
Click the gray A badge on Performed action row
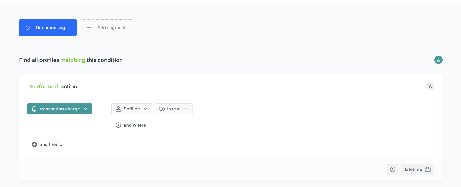430,87
